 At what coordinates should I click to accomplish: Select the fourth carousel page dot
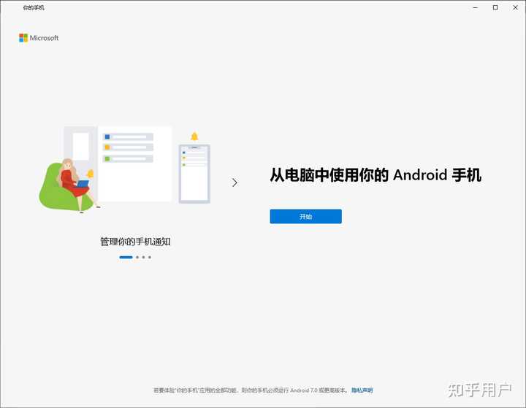click(x=150, y=257)
